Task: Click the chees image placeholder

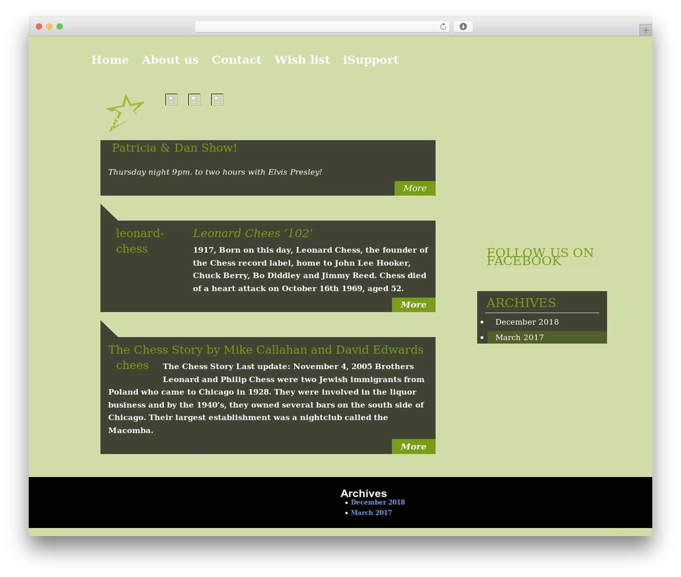Action: tap(132, 365)
